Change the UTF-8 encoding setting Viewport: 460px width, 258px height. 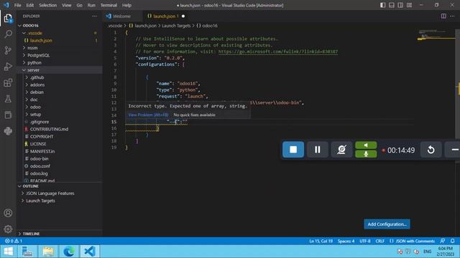click(x=365, y=241)
